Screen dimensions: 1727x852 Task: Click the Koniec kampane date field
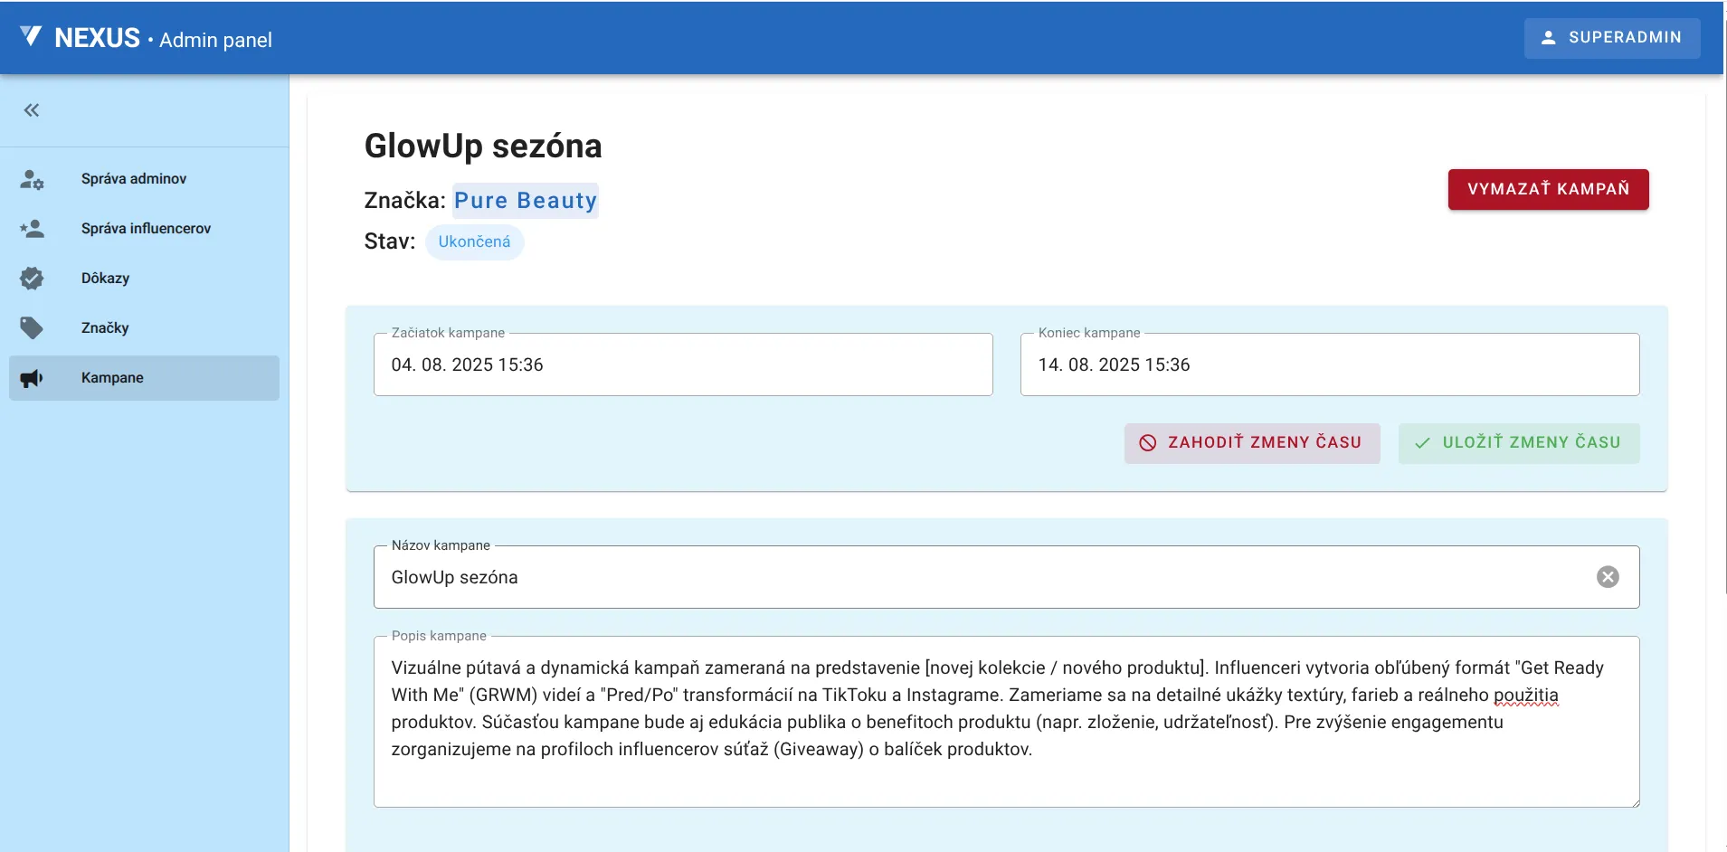coord(1329,365)
